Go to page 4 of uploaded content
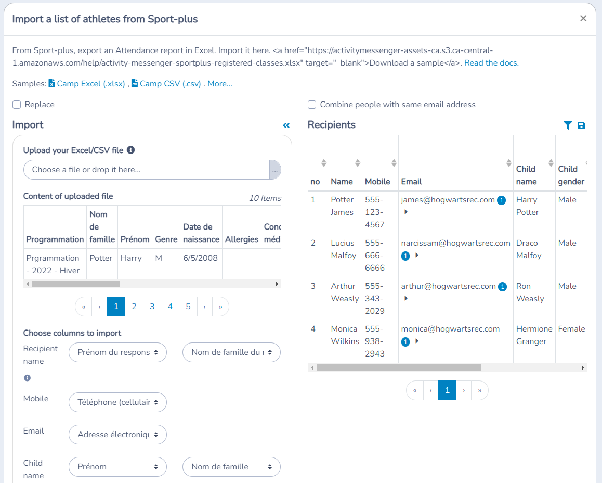The width and height of the screenshot is (602, 483). click(x=170, y=307)
